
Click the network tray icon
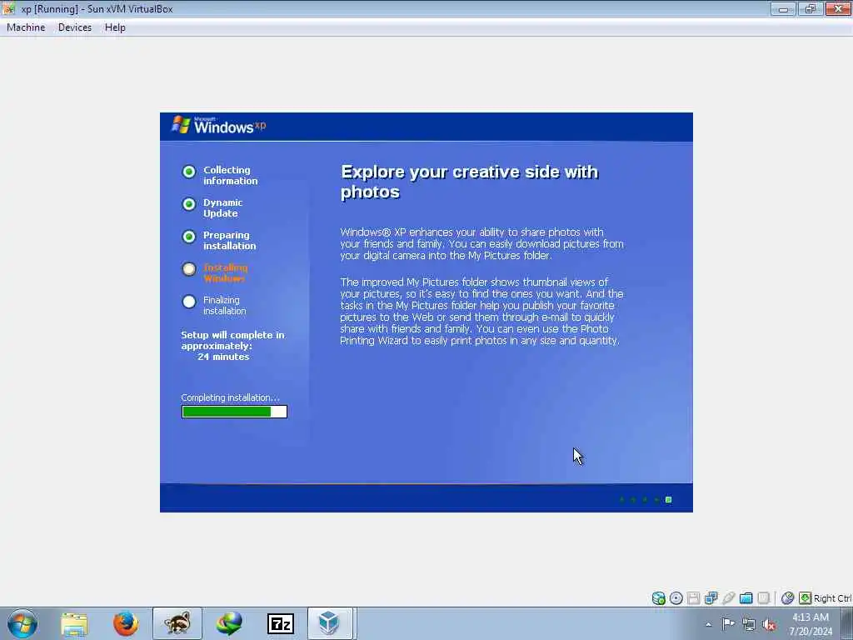tap(749, 624)
